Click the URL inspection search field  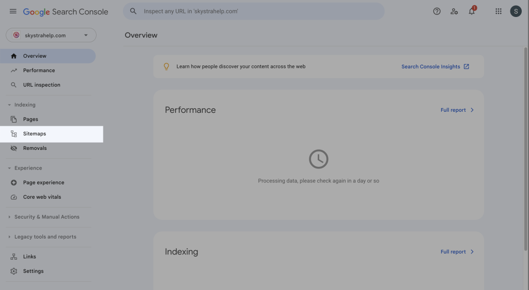258,11
